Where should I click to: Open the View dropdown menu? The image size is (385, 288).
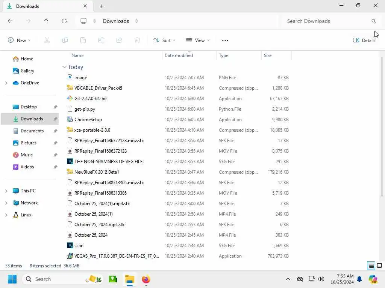pos(198,40)
